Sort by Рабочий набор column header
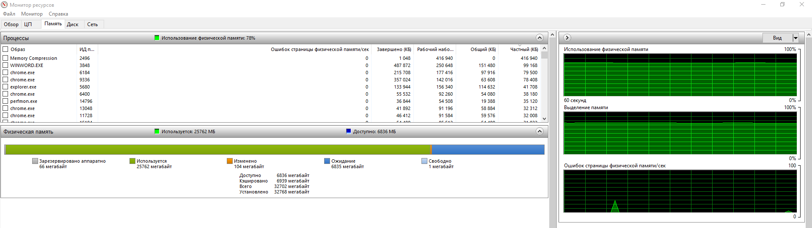 [435, 49]
